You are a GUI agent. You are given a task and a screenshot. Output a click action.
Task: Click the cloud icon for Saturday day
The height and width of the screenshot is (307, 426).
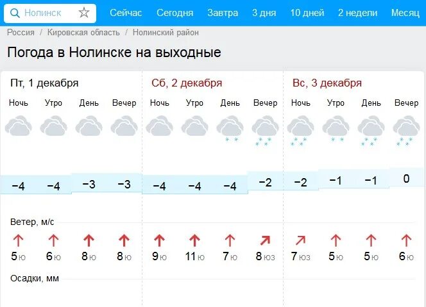230,129
